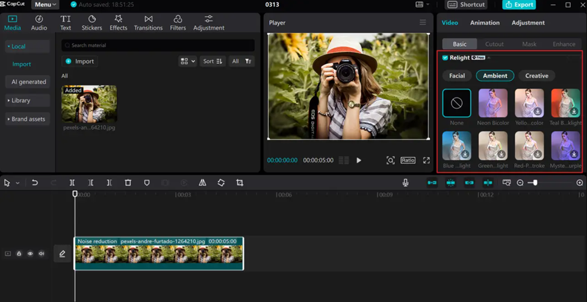Click the Export button
The width and height of the screenshot is (587, 302).
tap(519, 5)
